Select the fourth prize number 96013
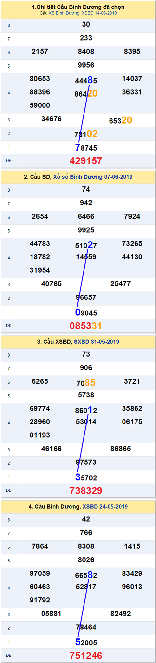 132,587
